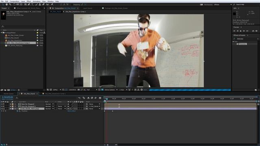This screenshot has height=146, width=260.
Task: Select Full_Shrink_Plate.png in Project panel
Action: pos(15,45)
